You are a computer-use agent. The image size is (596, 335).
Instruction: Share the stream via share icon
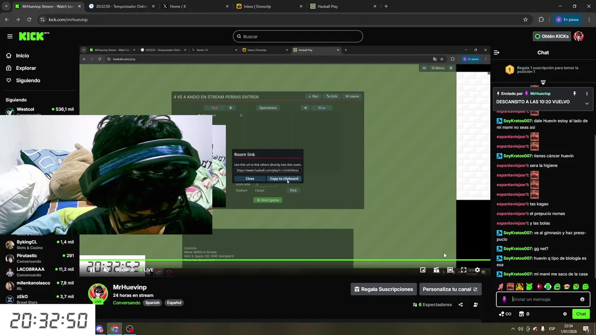pyautogui.click(x=461, y=305)
